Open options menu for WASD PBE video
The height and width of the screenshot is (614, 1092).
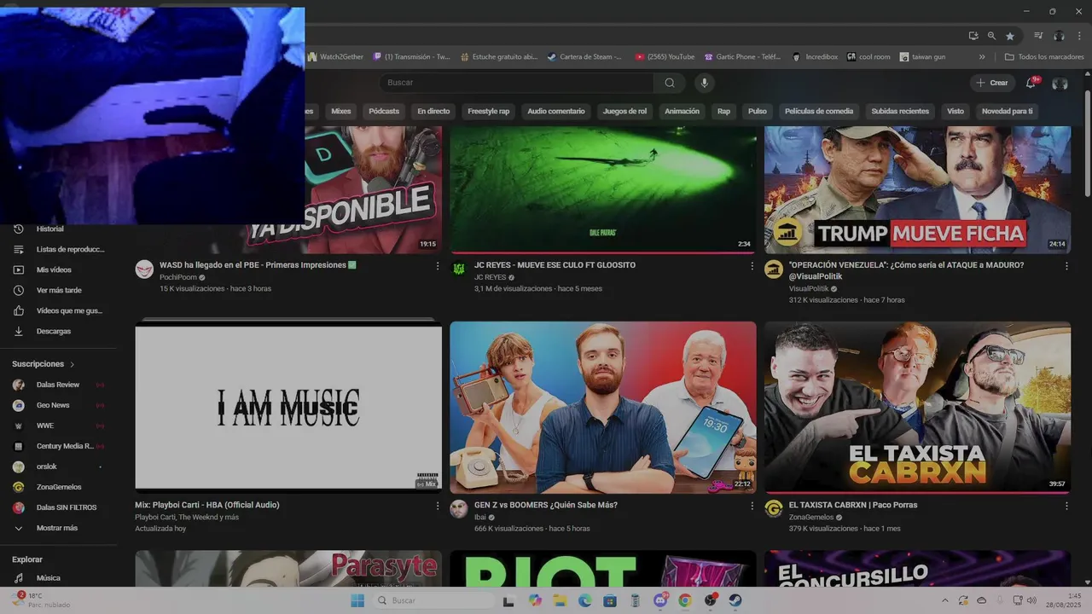pos(437,266)
